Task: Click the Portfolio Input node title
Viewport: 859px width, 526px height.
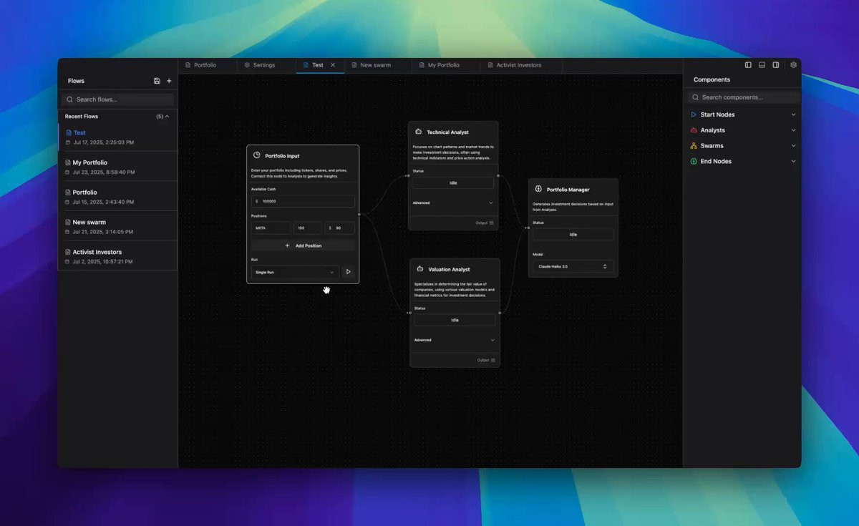Action: coord(282,156)
